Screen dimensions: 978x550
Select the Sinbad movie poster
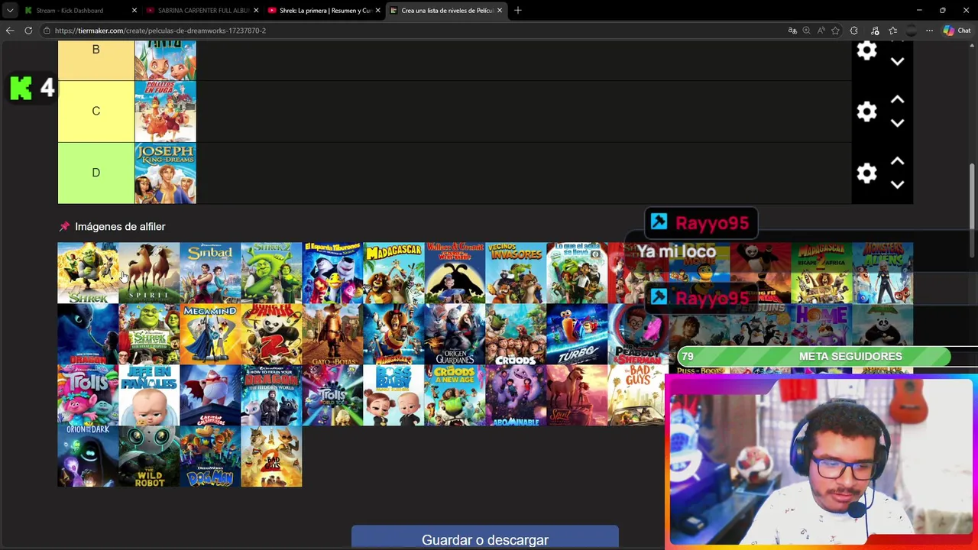coord(210,273)
